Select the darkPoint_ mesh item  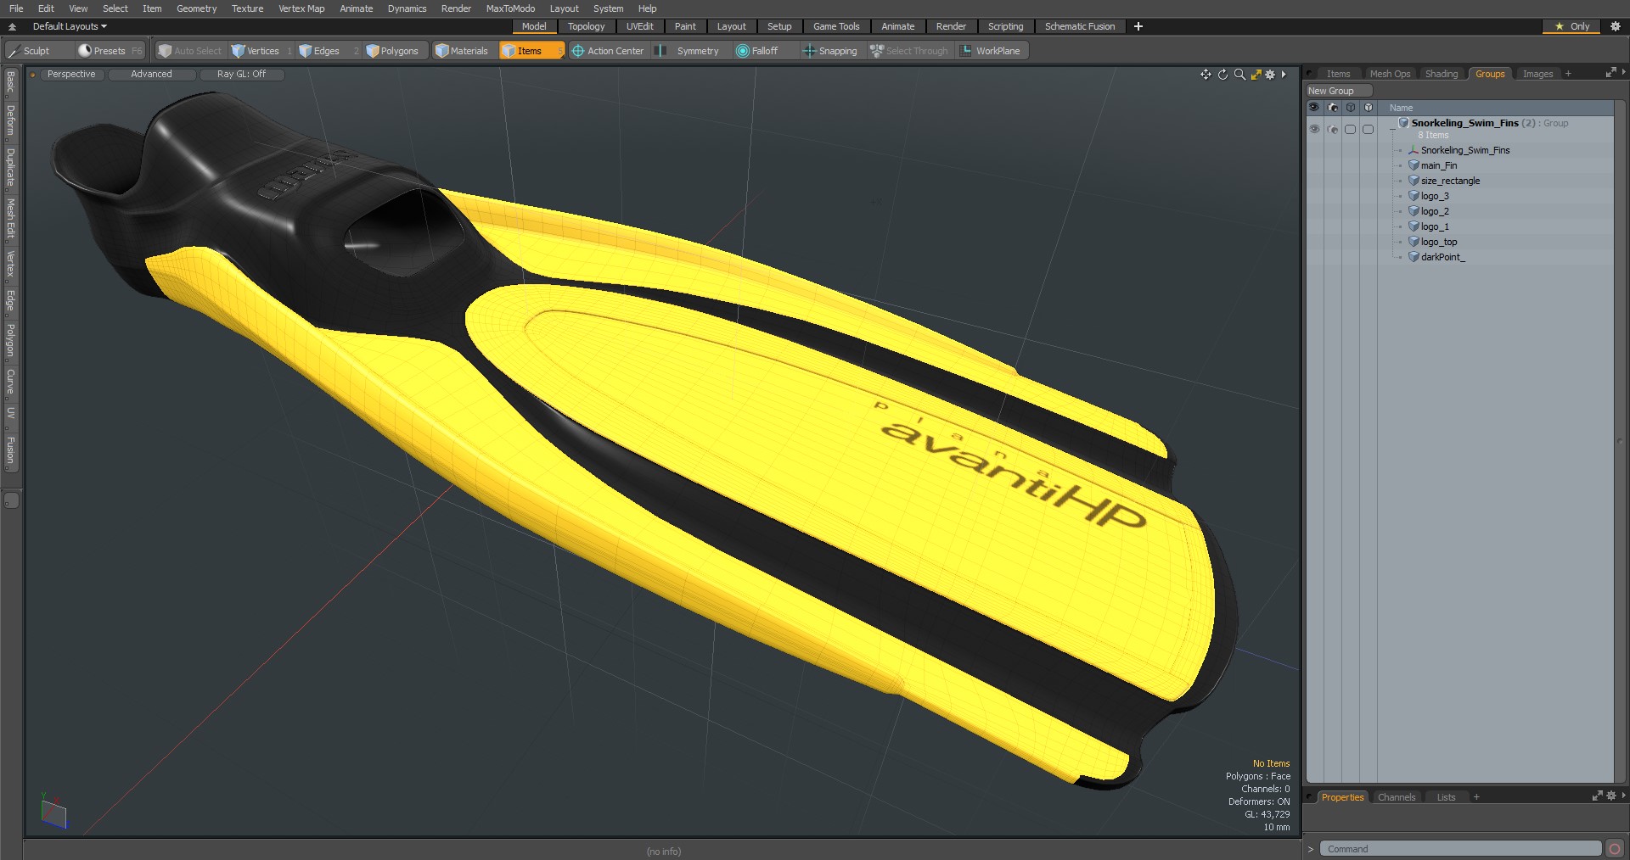[1442, 257]
